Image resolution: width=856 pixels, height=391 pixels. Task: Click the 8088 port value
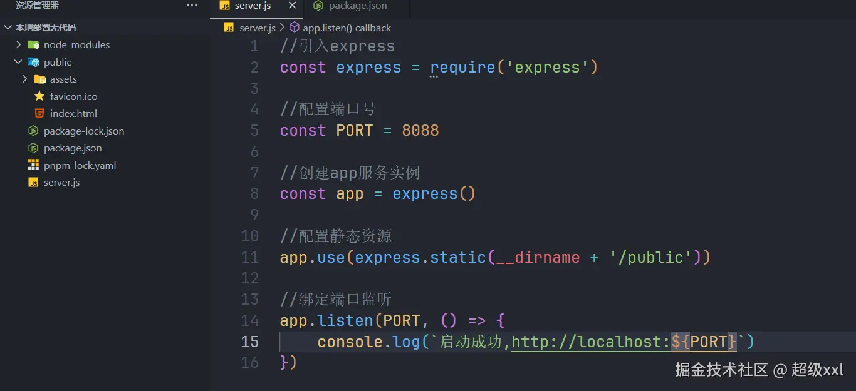[420, 130]
